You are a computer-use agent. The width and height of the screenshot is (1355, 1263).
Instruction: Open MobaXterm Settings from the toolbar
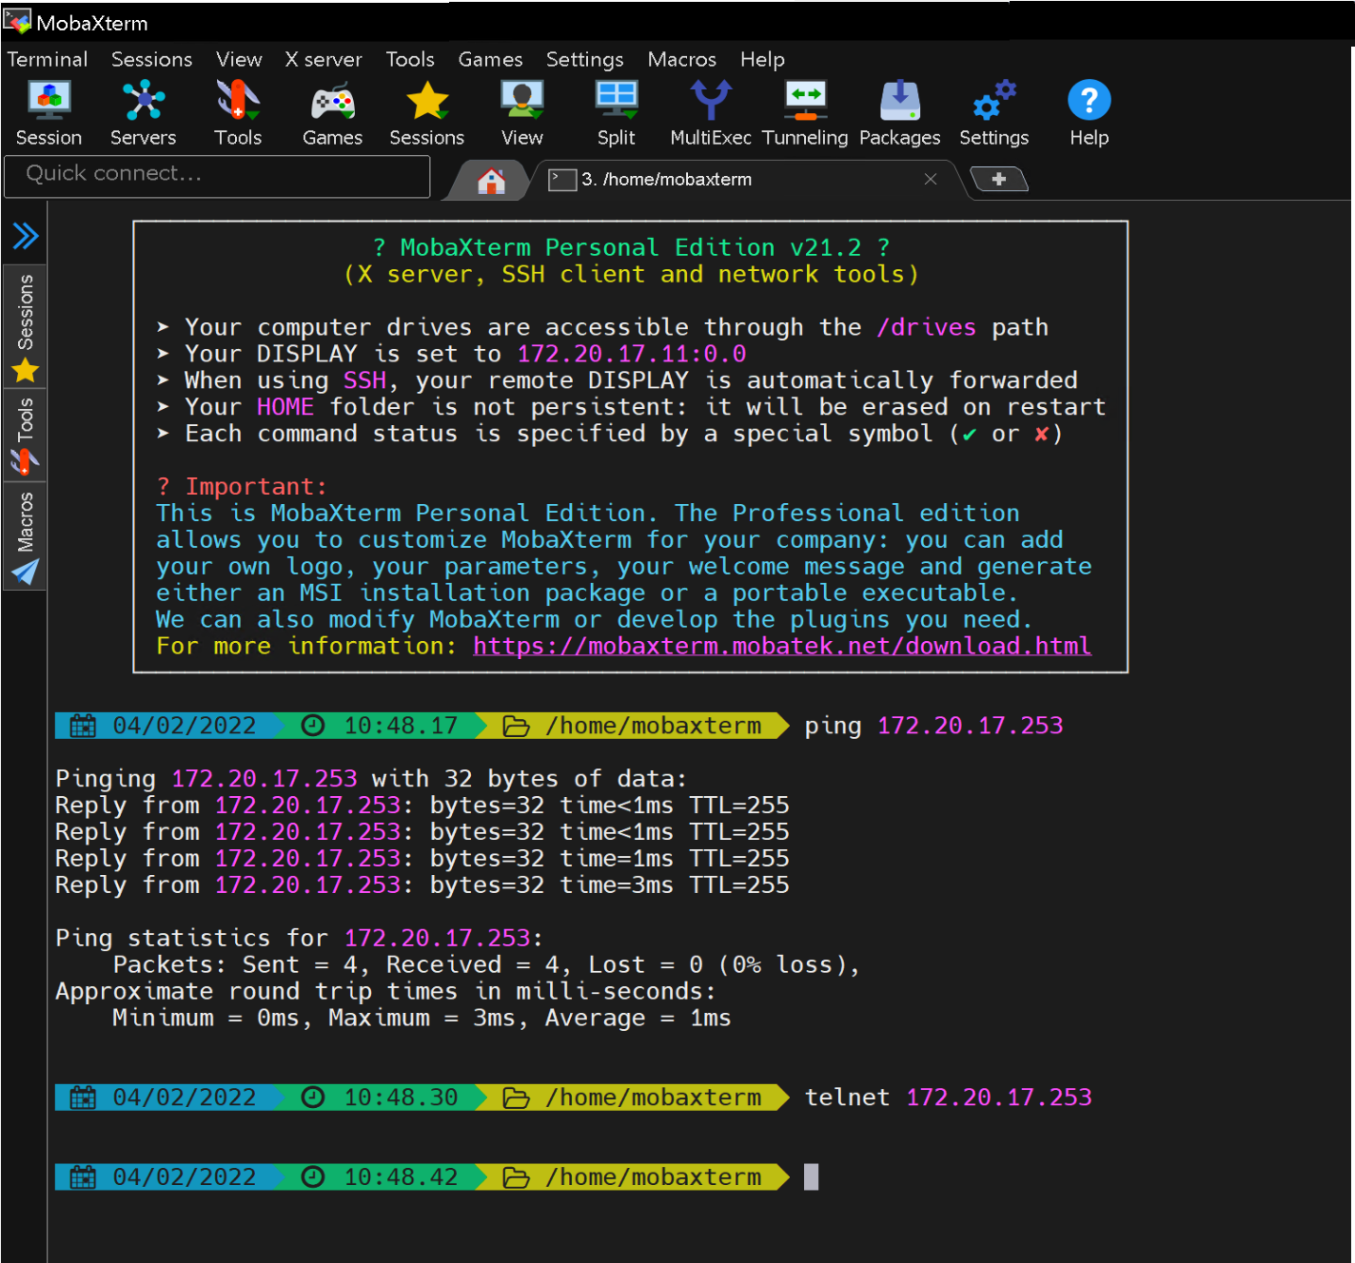click(x=993, y=111)
